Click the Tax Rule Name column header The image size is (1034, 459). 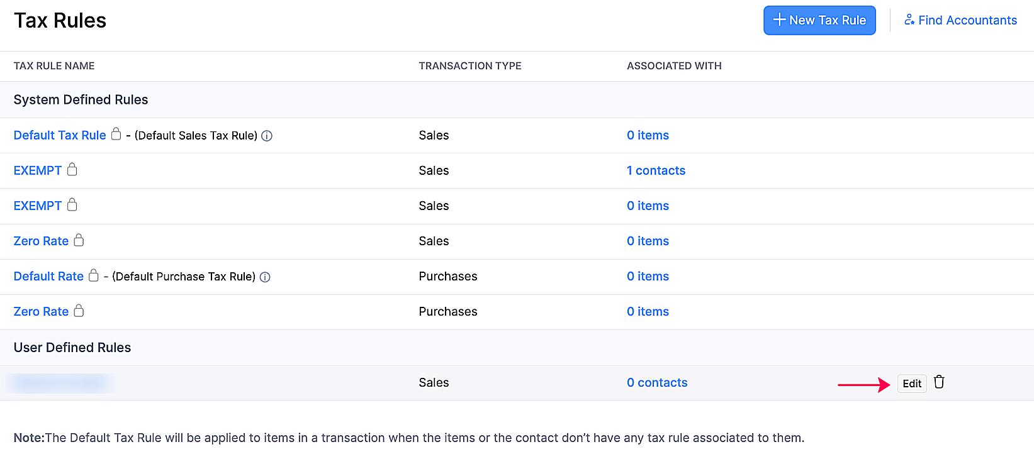pyautogui.click(x=54, y=66)
